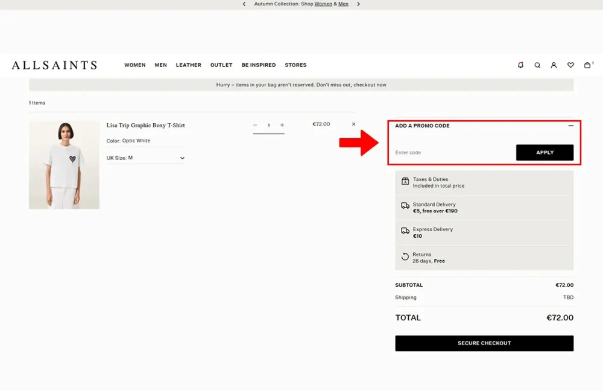
Task: Remove the Lisa Trip T-Shirt from bag
Action: [x=353, y=124]
